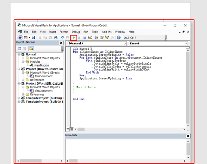The height and width of the screenshot is (164, 207).
Task: Open the Format menu
Action: pyautogui.click(x=64, y=32)
